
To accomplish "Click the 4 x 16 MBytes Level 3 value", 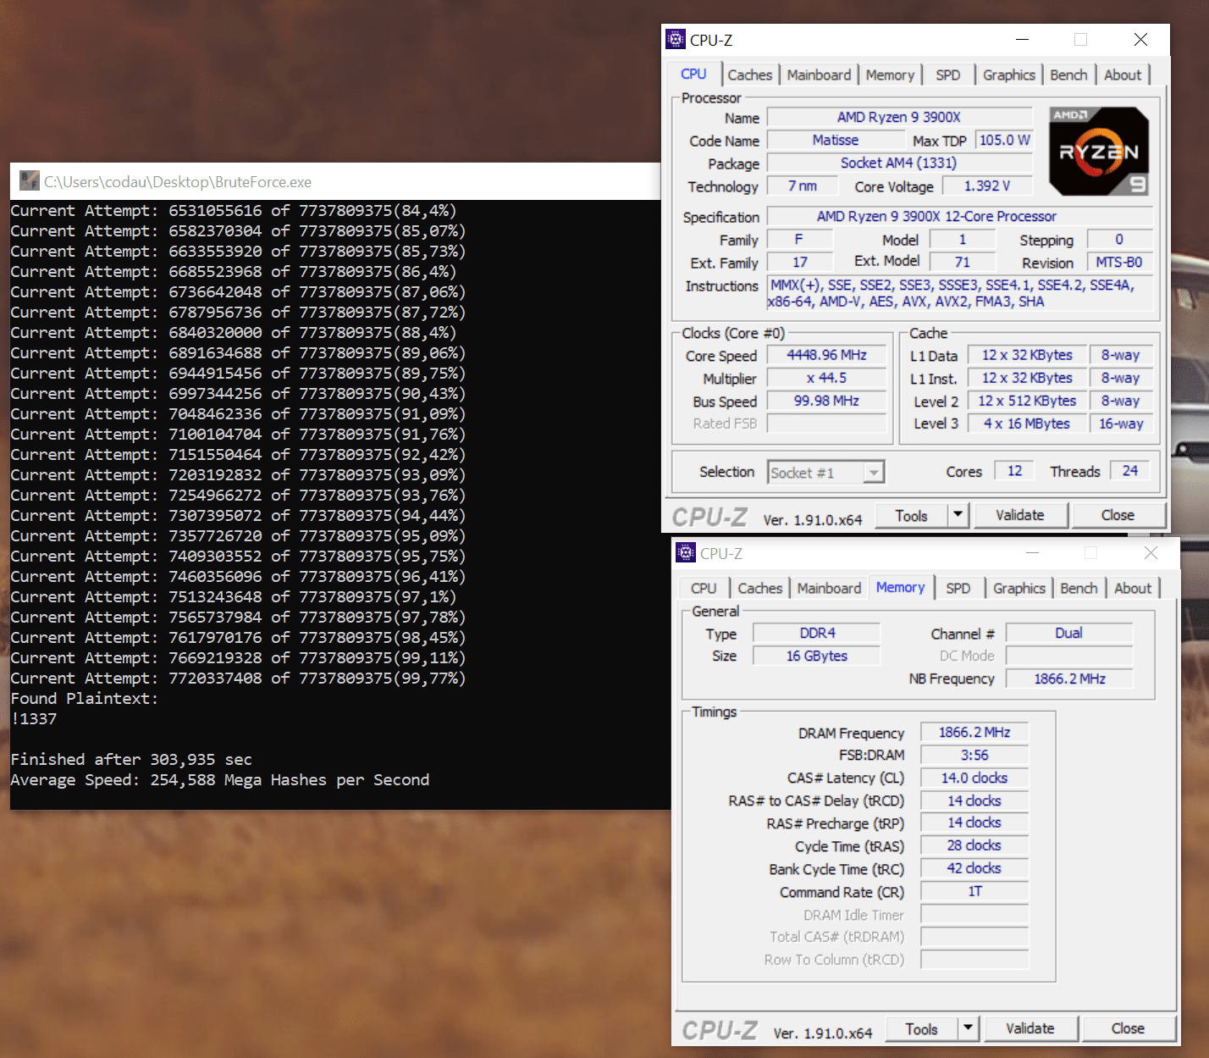I will tap(1027, 424).
